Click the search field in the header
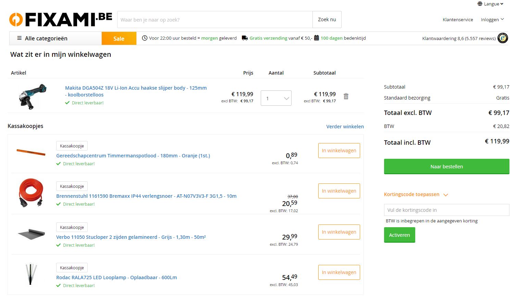This screenshot has height=297, width=517. [215, 20]
